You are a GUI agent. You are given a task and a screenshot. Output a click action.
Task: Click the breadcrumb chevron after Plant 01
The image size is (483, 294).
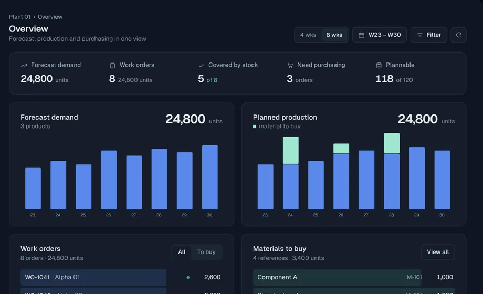pos(34,17)
